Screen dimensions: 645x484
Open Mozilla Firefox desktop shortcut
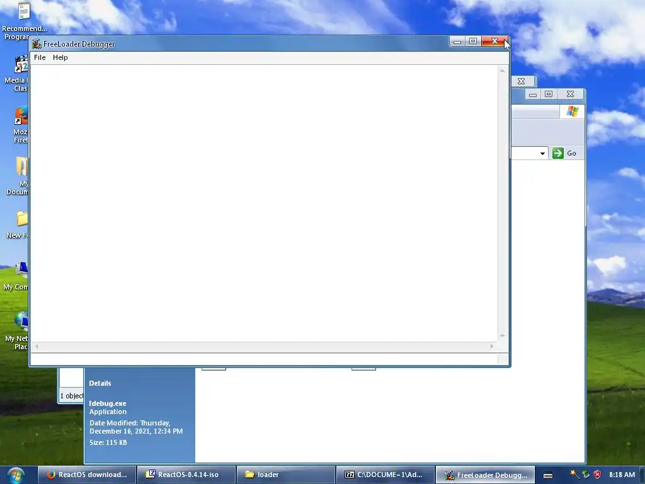[x=21, y=125]
